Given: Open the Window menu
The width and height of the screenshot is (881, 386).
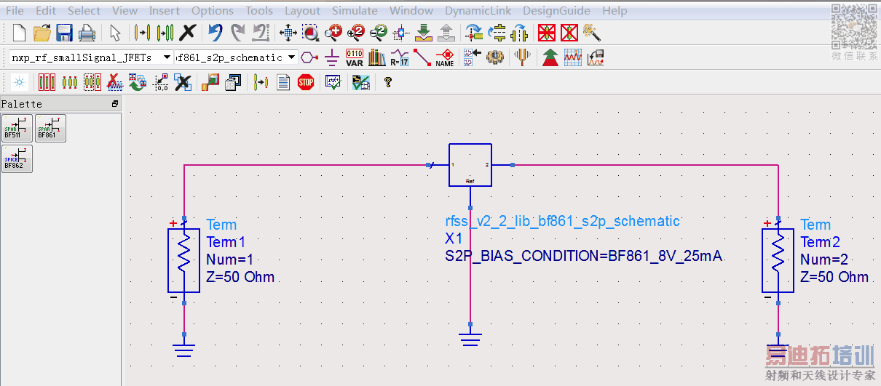Looking at the screenshot, I should pyautogui.click(x=411, y=10).
